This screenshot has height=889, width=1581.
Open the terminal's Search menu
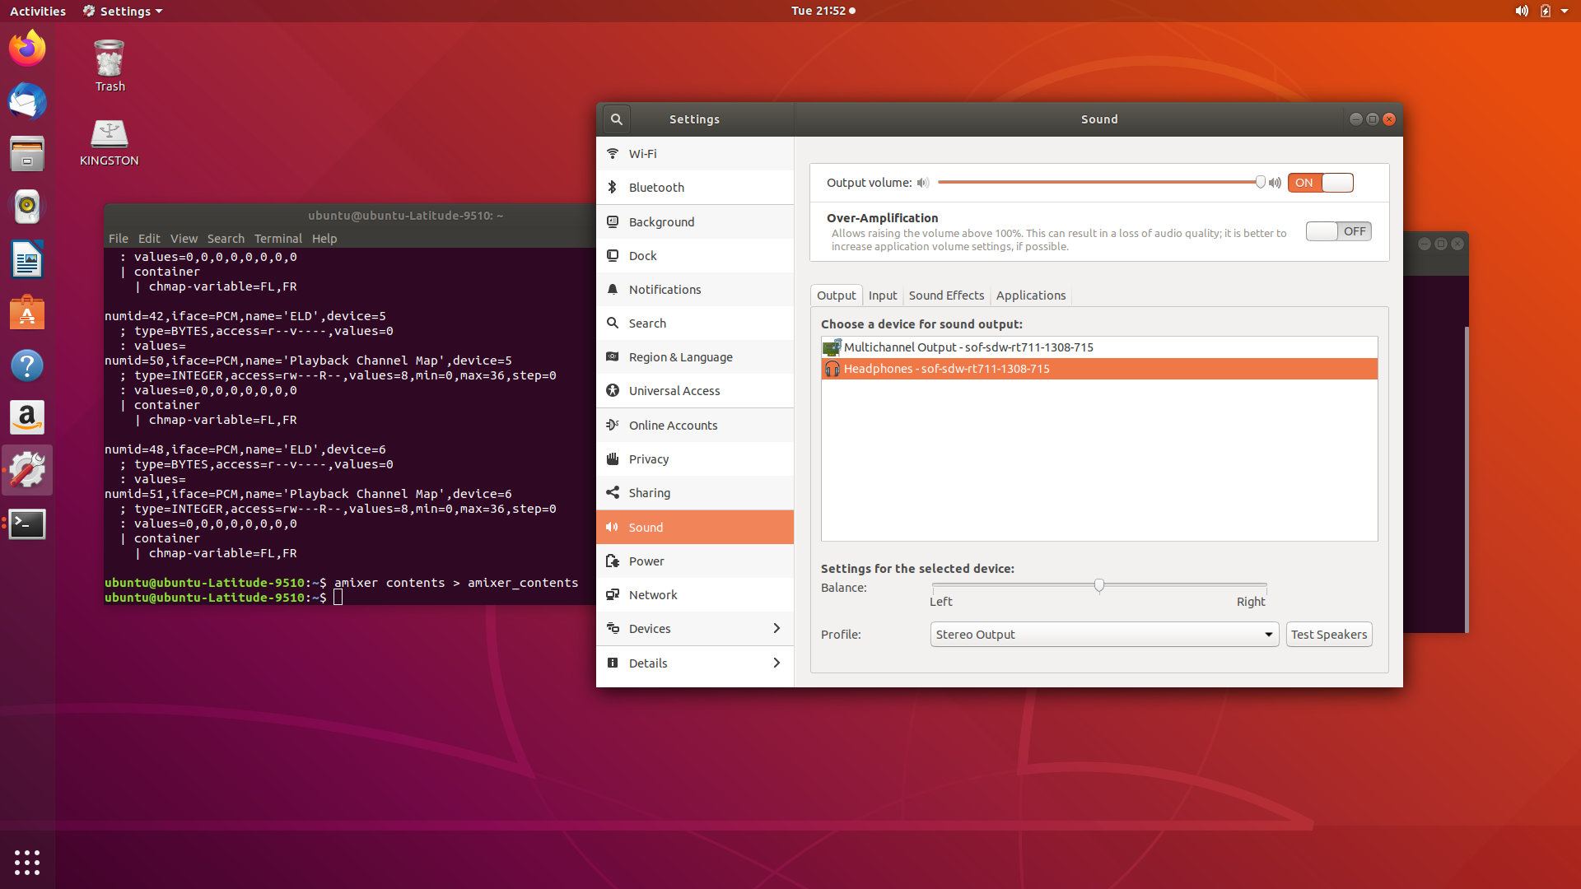tap(226, 239)
